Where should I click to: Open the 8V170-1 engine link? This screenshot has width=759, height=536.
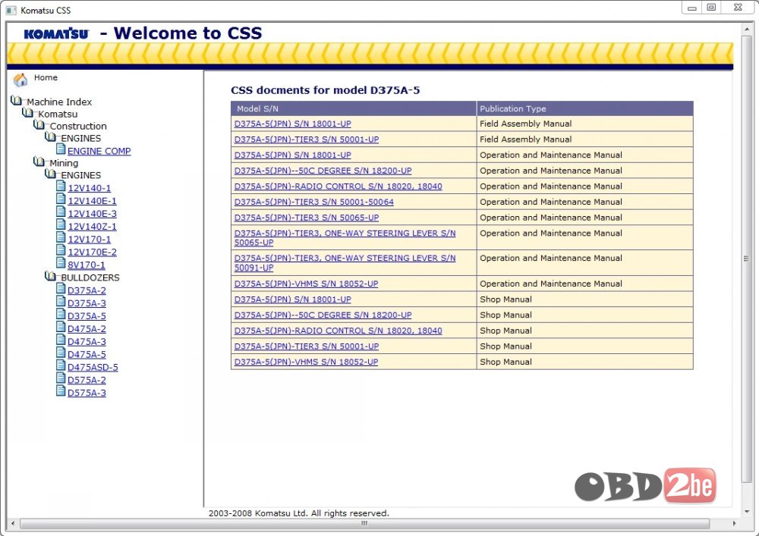87,265
